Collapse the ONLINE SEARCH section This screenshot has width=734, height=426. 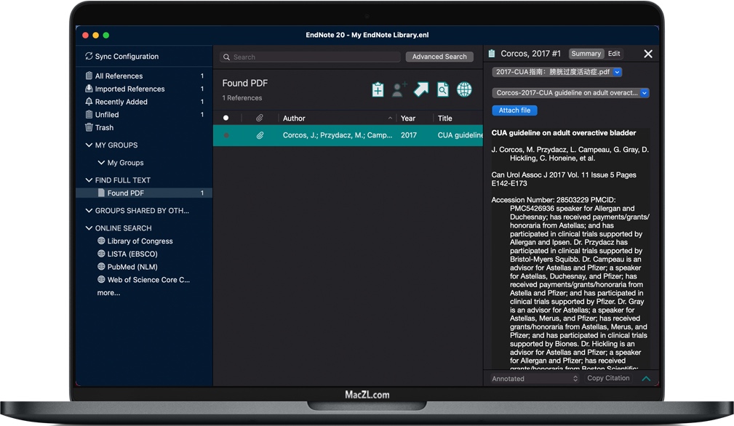click(x=89, y=228)
